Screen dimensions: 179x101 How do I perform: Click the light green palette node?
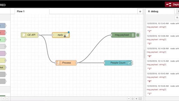3,40
